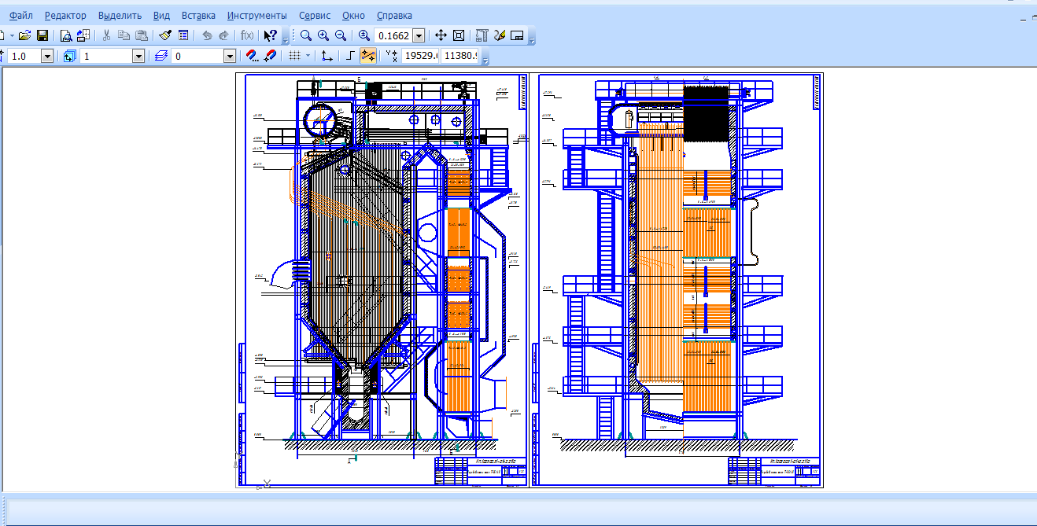Toggle the highlighted rounding mode button
Image resolution: width=1037 pixels, height=526 pixels.
[x=368, y=56]
